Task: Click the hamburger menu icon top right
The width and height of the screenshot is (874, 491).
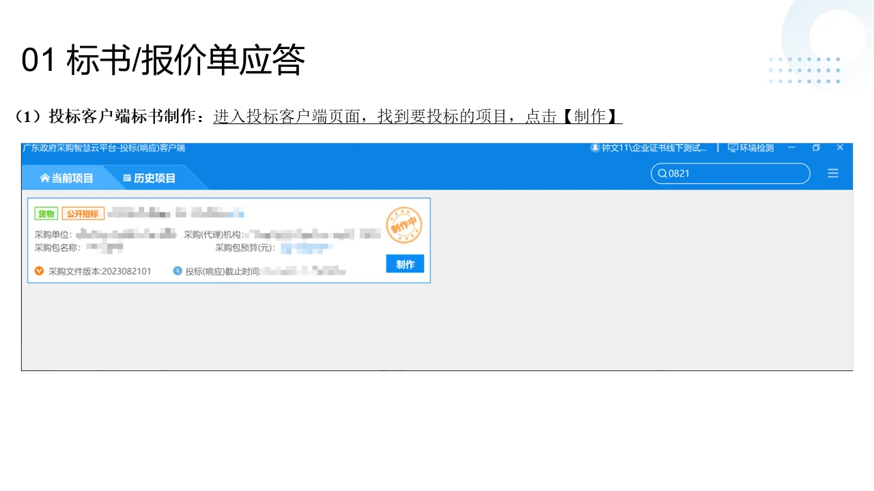Action: click(x=833, y=173)
